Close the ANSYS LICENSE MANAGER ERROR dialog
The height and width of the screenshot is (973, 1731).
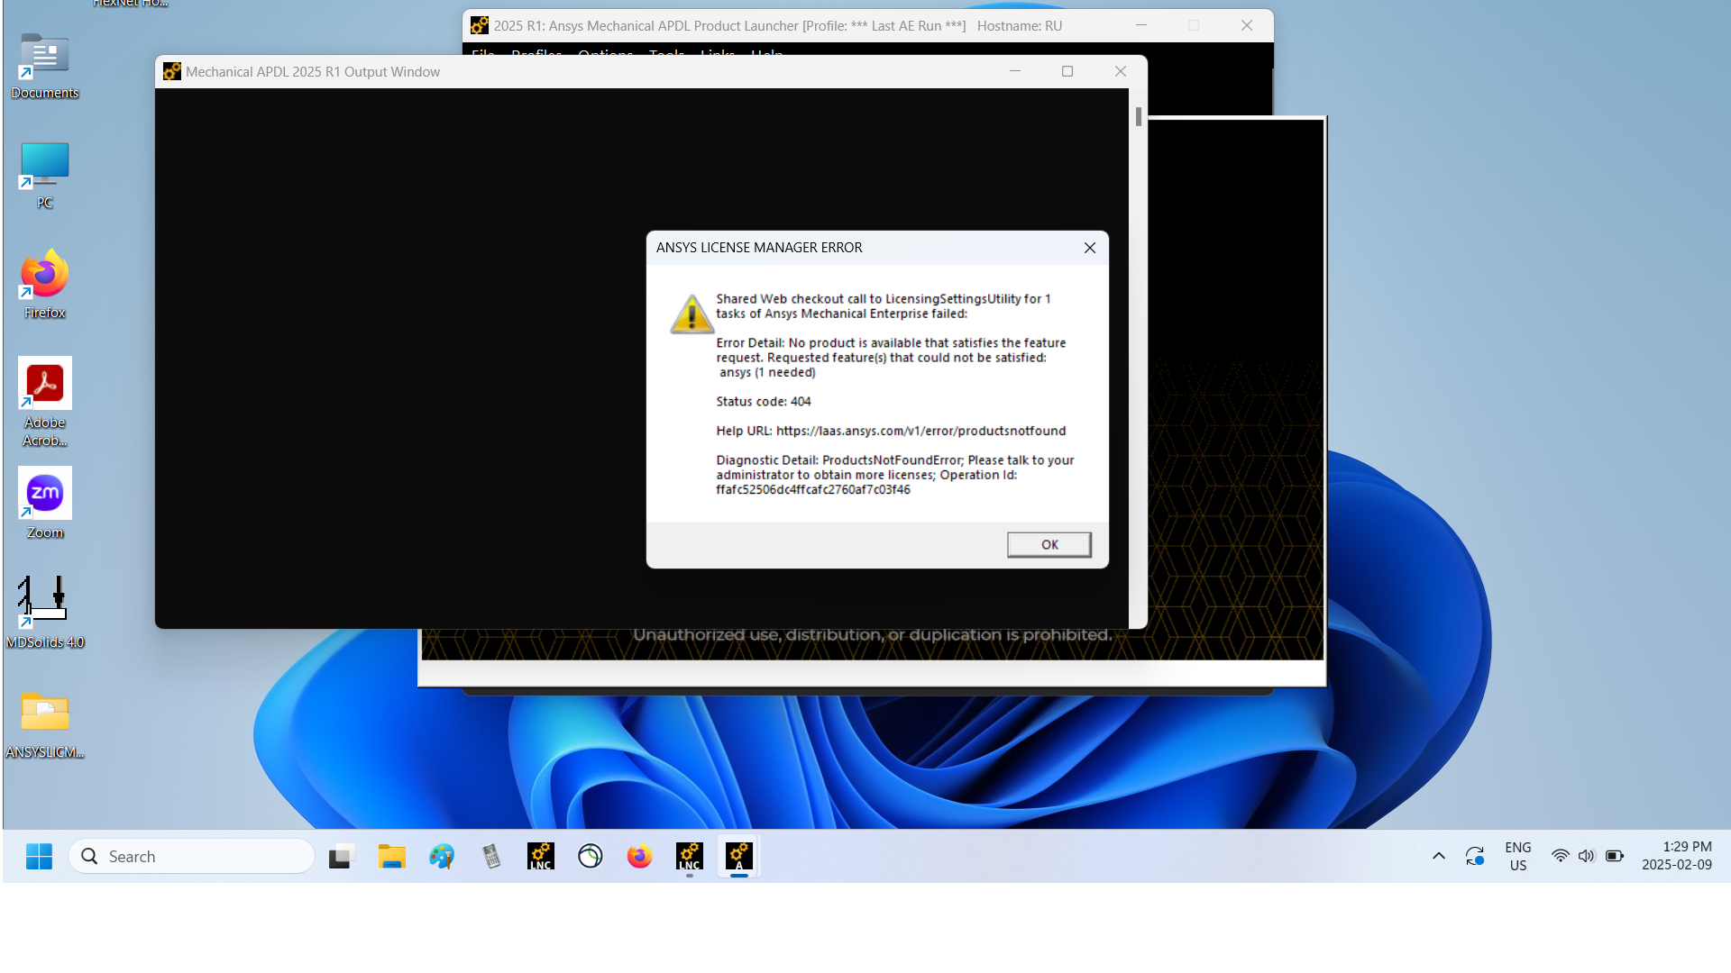click(x=1089, y=248)
